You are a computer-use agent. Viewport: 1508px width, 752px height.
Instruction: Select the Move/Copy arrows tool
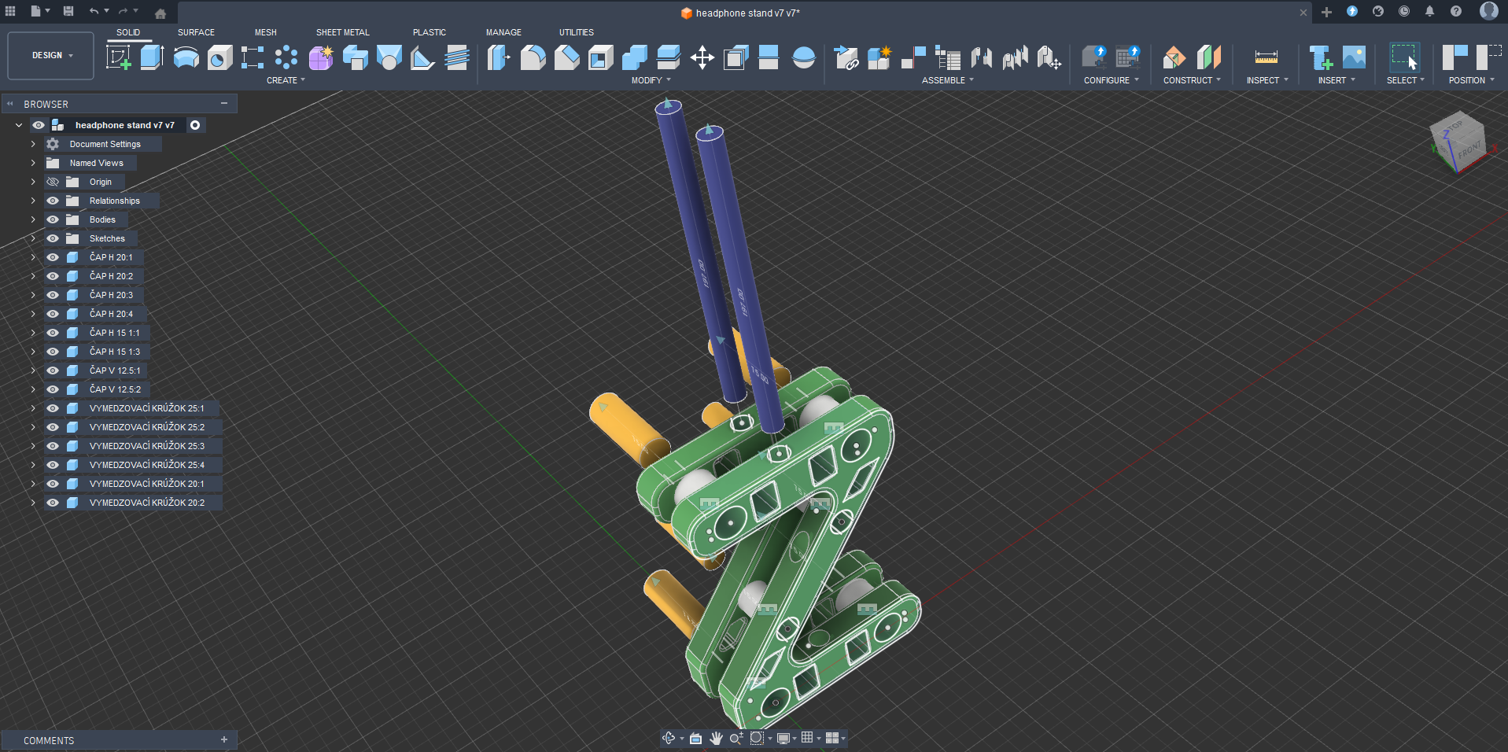click(702, 57)
